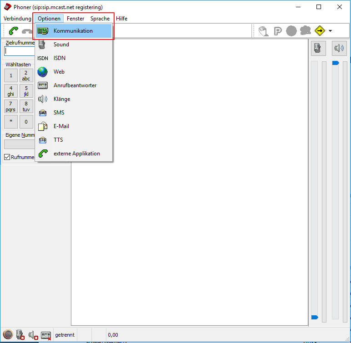Click the speaker volume slider handle at top
This screenshot has height=343, width=351.
pos(336,63)
